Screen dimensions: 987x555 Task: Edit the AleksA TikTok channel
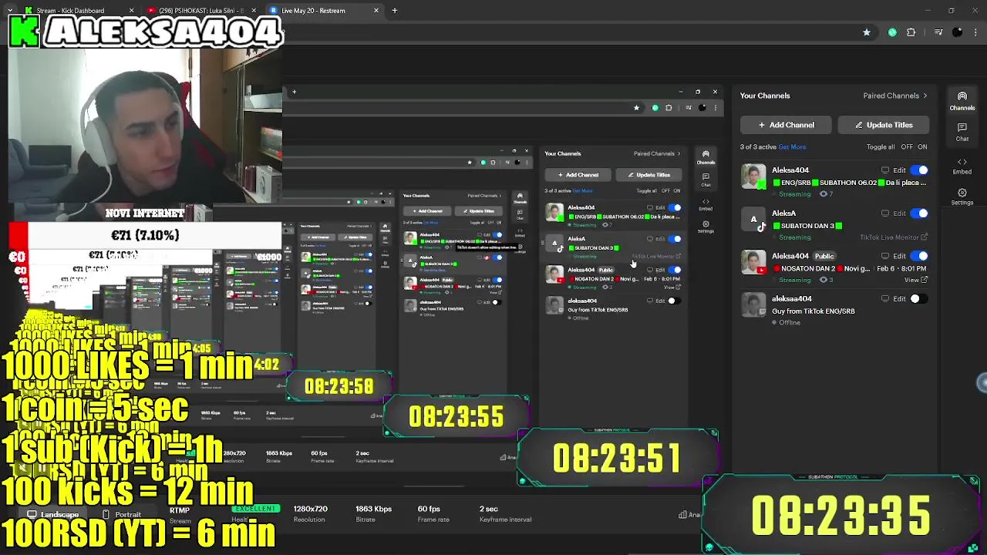[899, 214]
